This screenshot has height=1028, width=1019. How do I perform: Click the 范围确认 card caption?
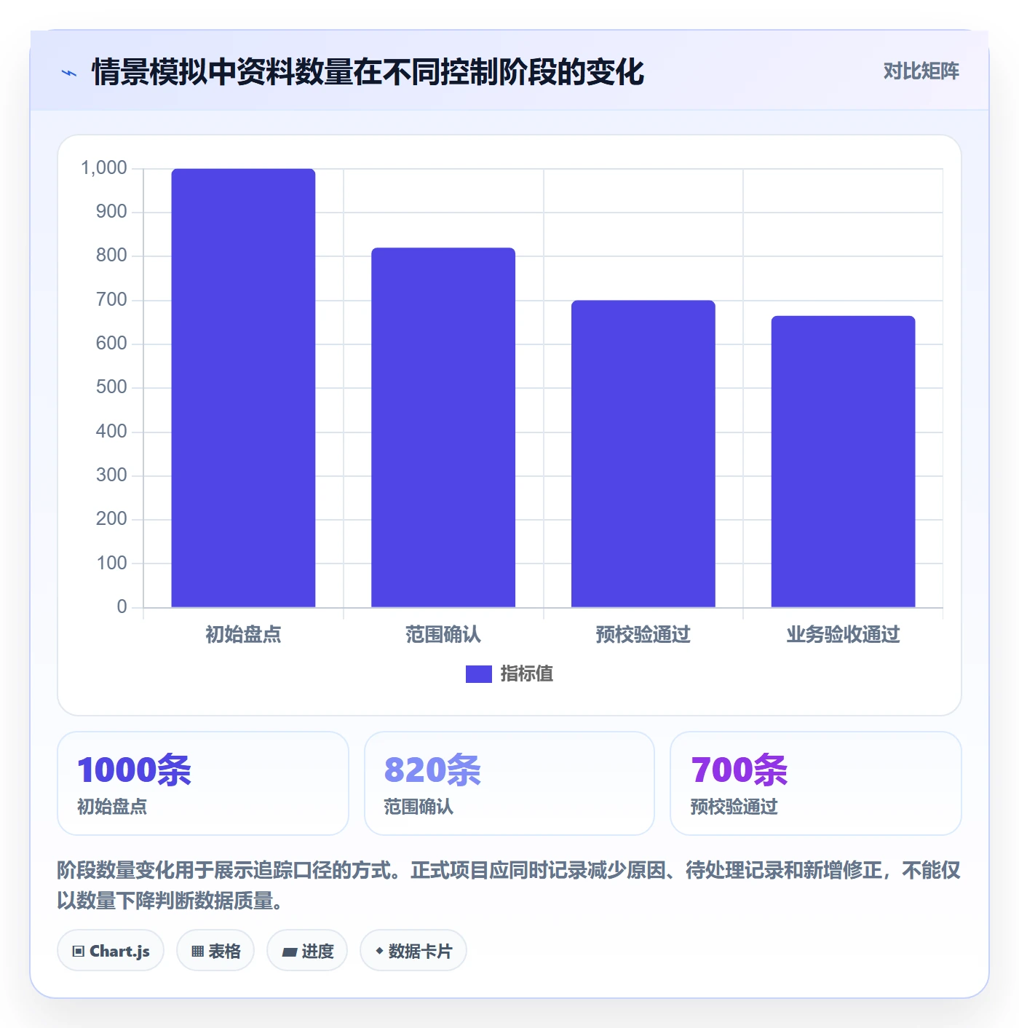(x=419, y=807)
